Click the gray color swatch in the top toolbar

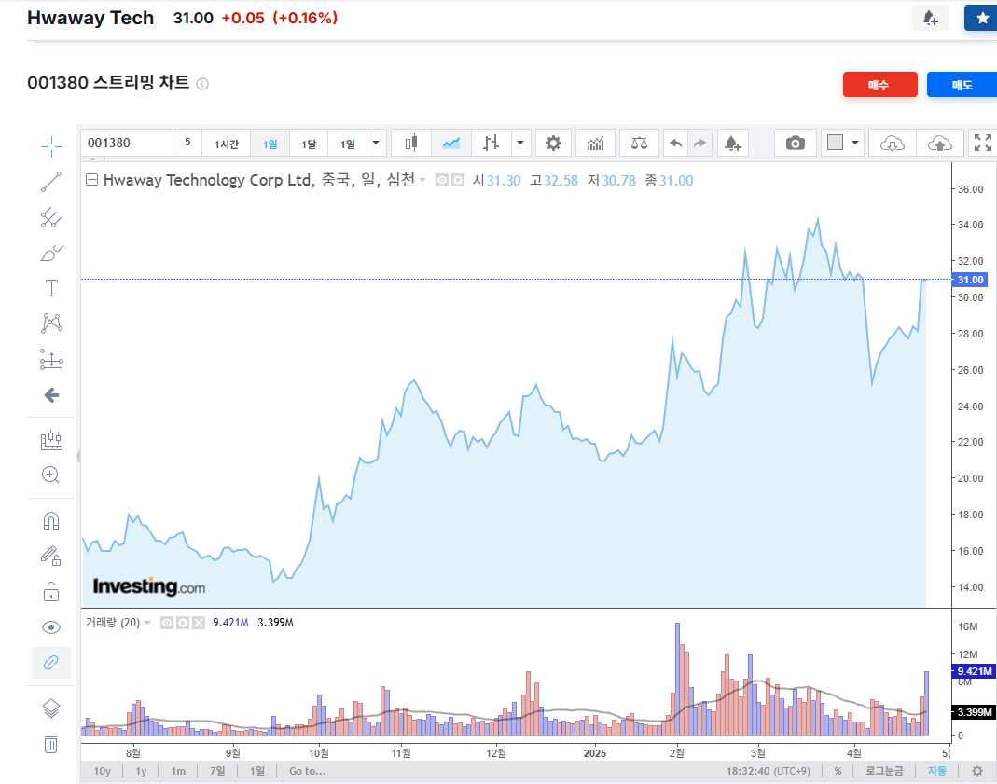point(835,143)
